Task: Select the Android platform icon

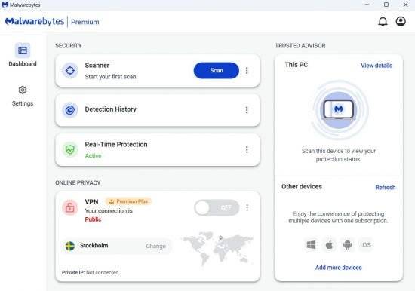Action: click(x=347, y=245)
